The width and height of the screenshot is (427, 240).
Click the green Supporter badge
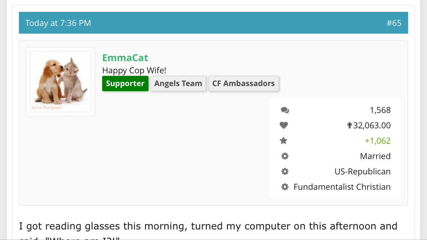[x=125, y=84]
